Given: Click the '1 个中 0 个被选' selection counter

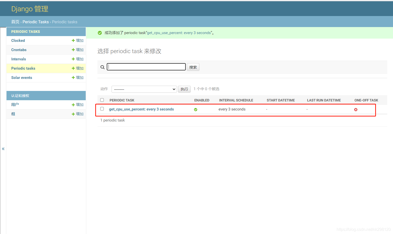Looking at the screenshot, I should tap(207, 89).
